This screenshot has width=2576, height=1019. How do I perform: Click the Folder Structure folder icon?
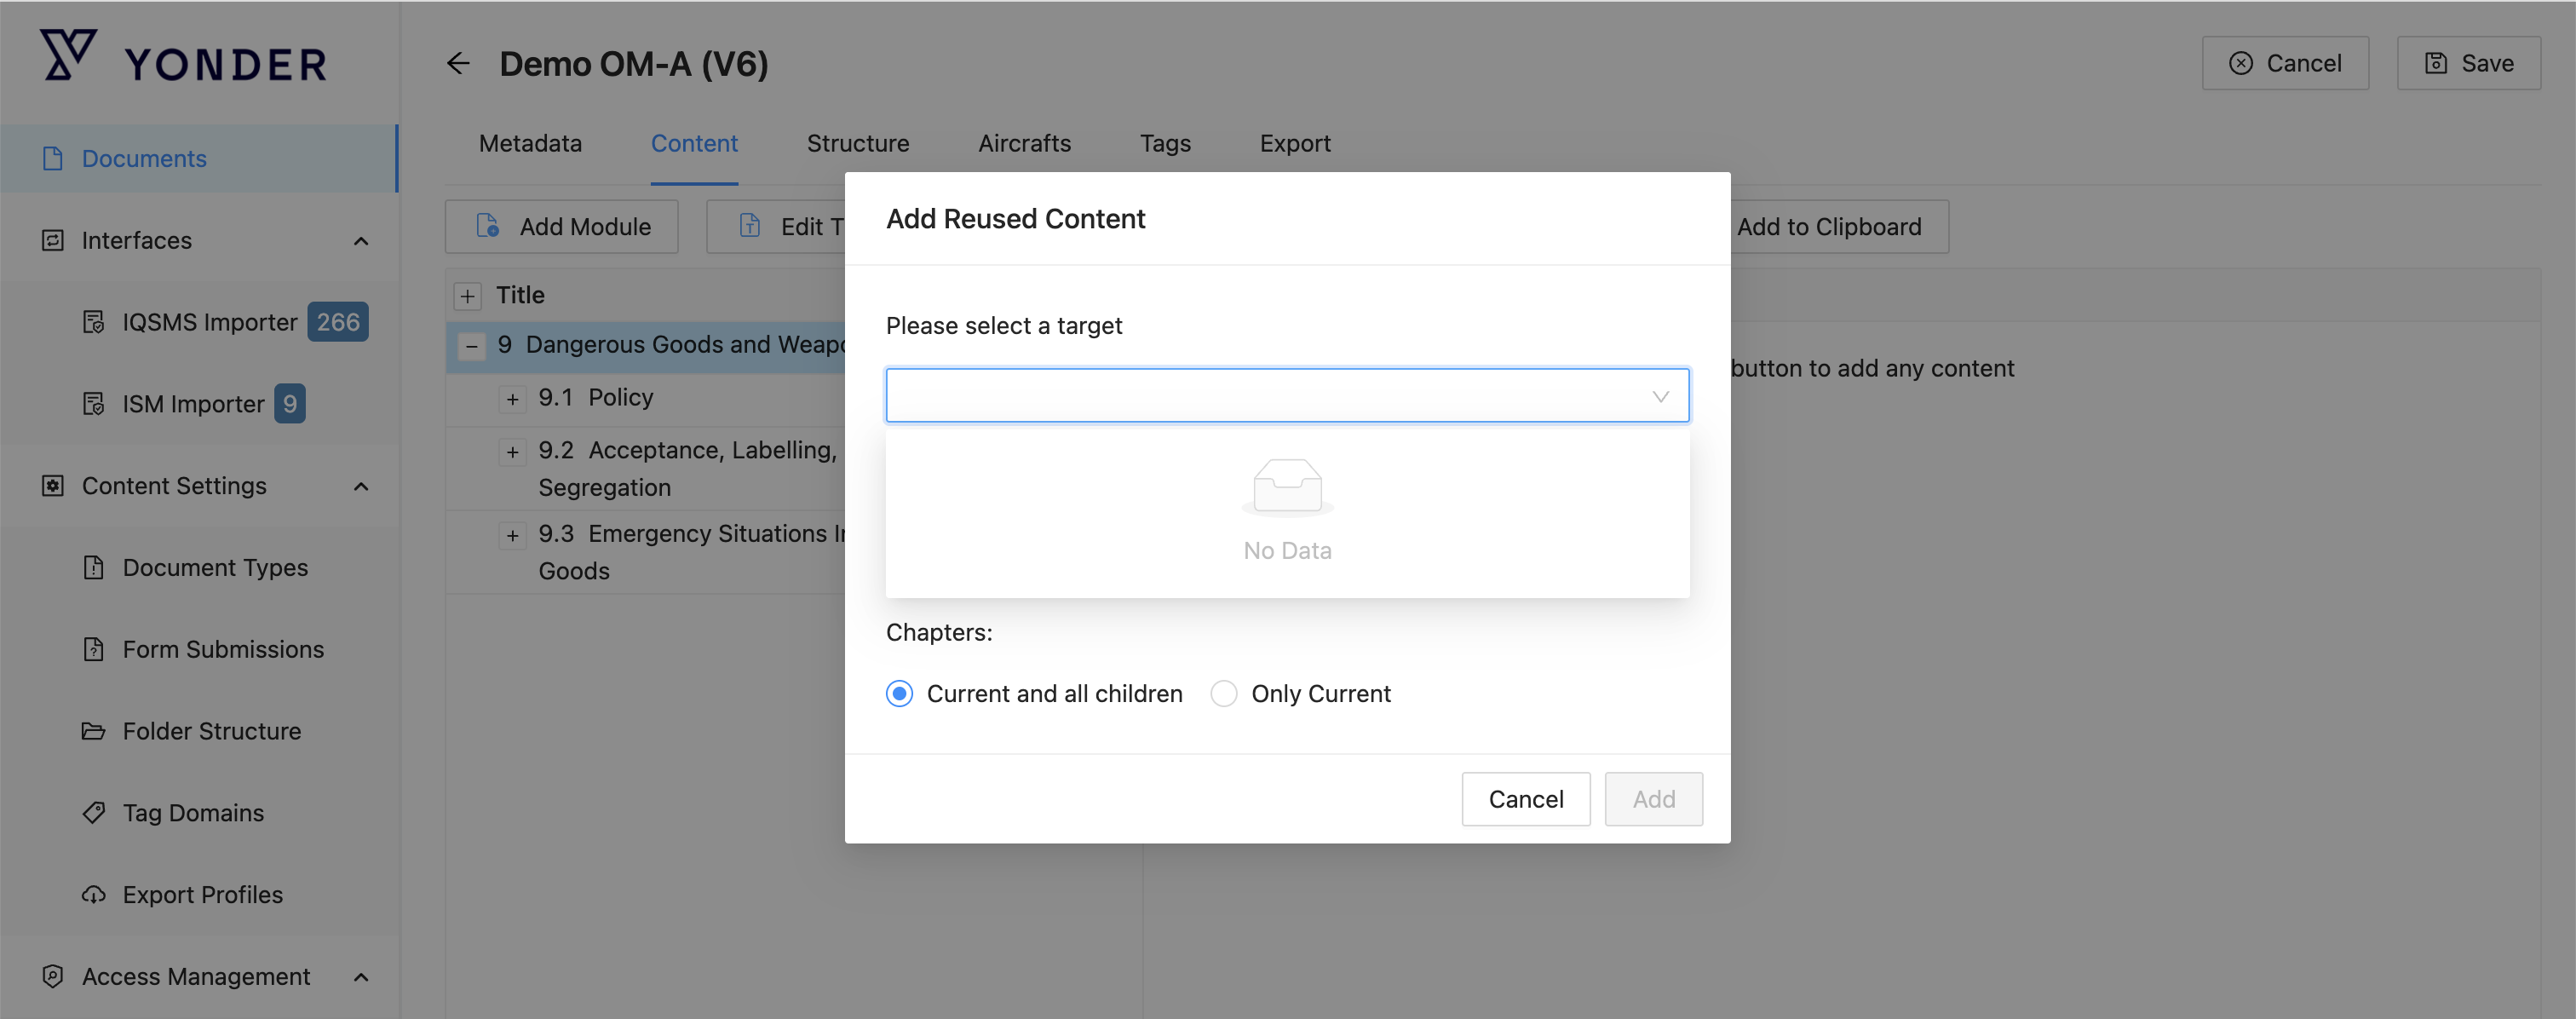[x=93, y=731]
